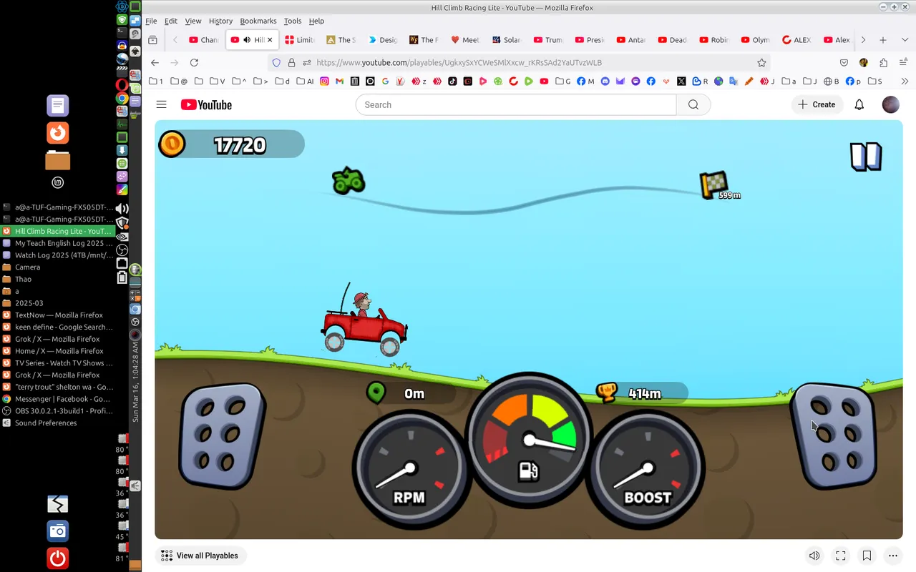Click the BOOST gauge
This screenshot has height=572, width=916.
647,470
